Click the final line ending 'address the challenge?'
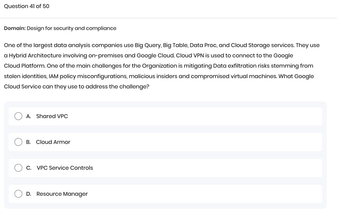This screenshot has width=337, height=216. pyautogui.click(x=77, y=87)
